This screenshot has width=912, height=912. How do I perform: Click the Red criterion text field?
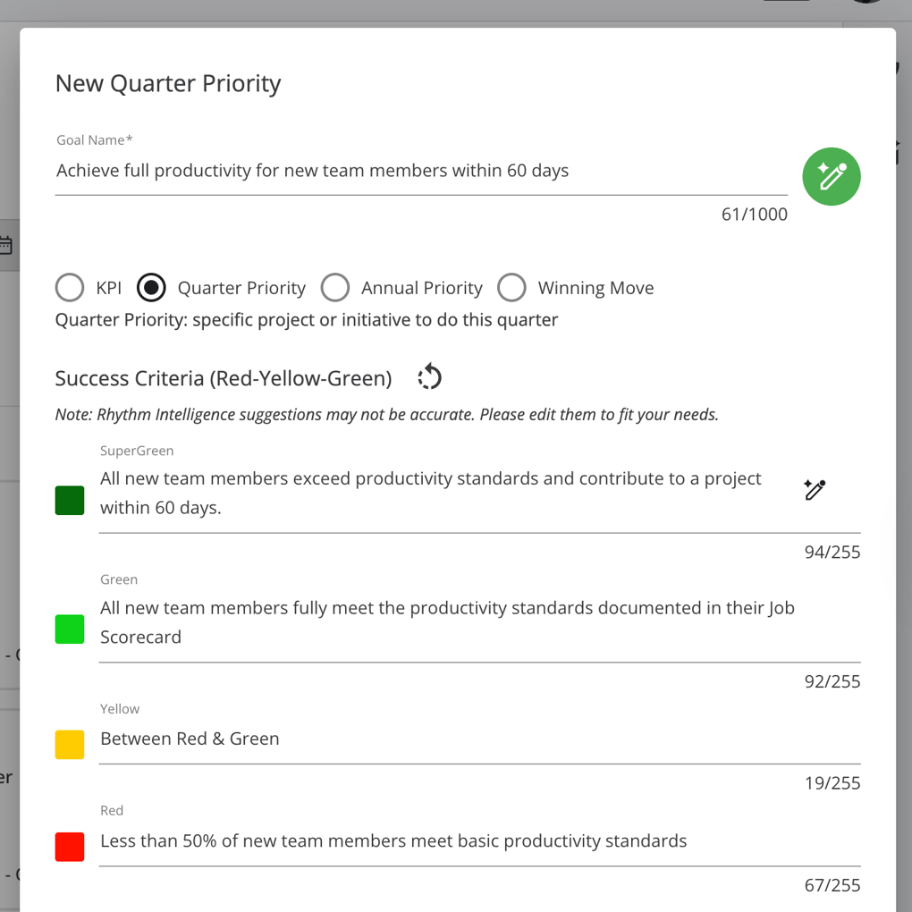click(x=393, y=840)
